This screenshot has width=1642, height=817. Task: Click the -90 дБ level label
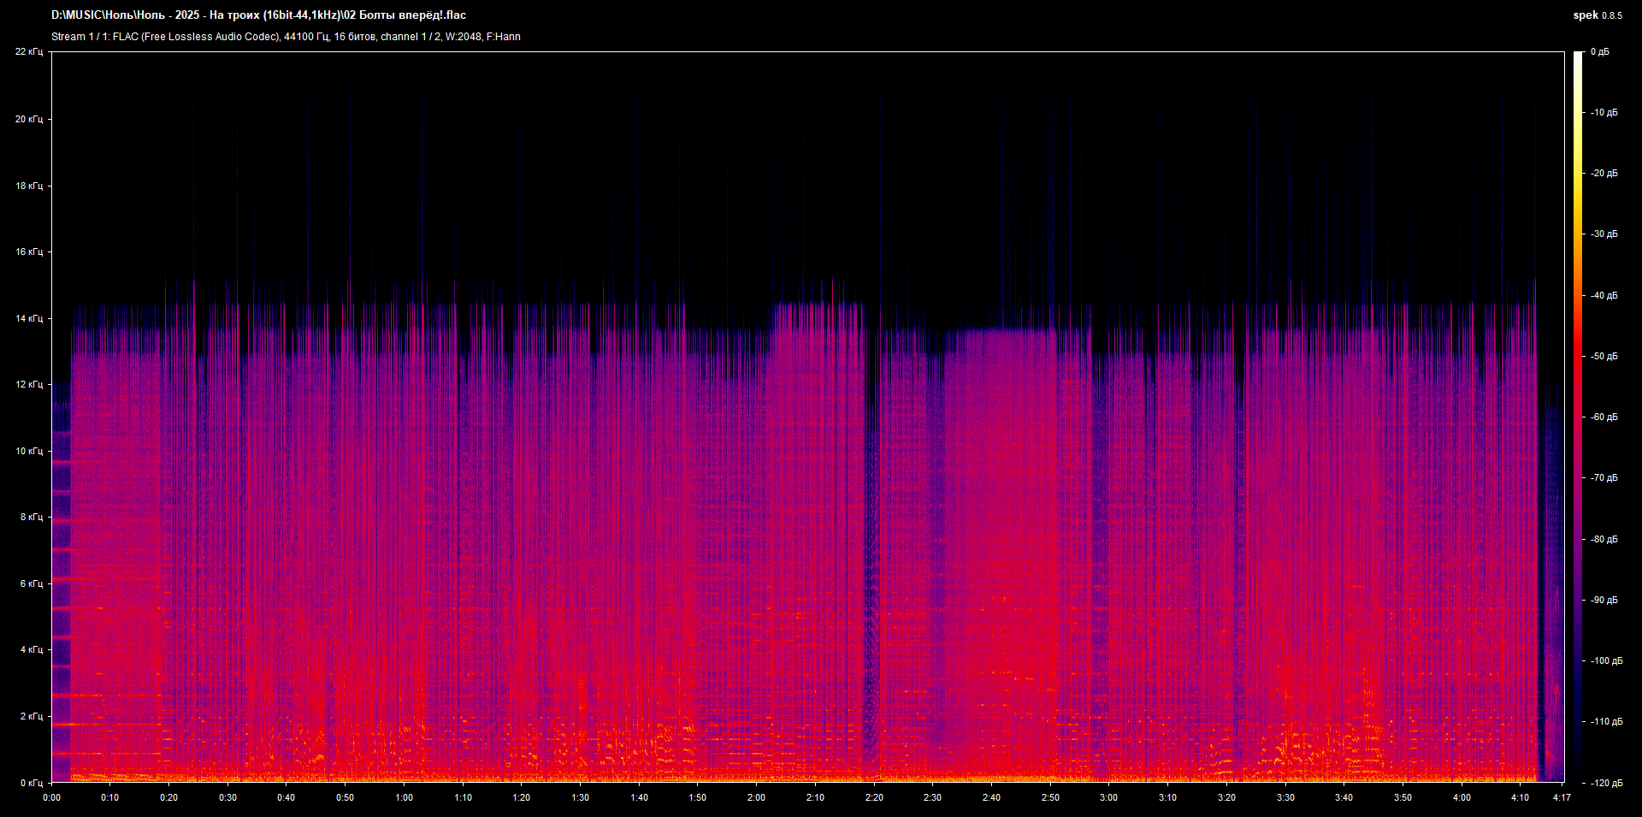click(x=1604, y=601)
